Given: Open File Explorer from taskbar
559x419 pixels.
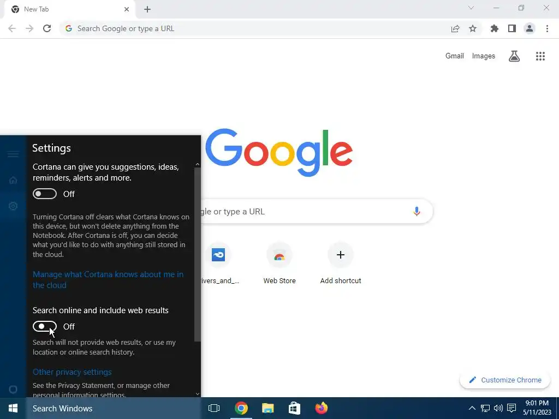Looking at the screenshot, I should [x=267, y=408].
